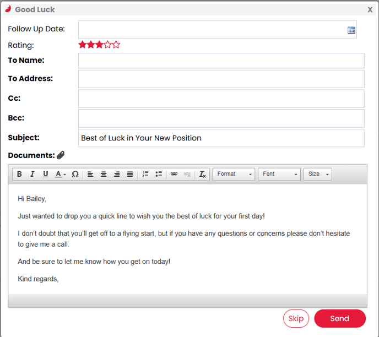
Task: Align text right in the editor
Action: tap(117, 174)
